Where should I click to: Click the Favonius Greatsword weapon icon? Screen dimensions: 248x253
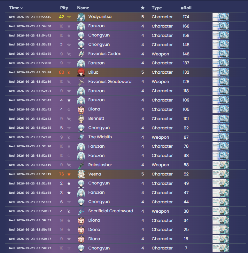pos(81,82)
